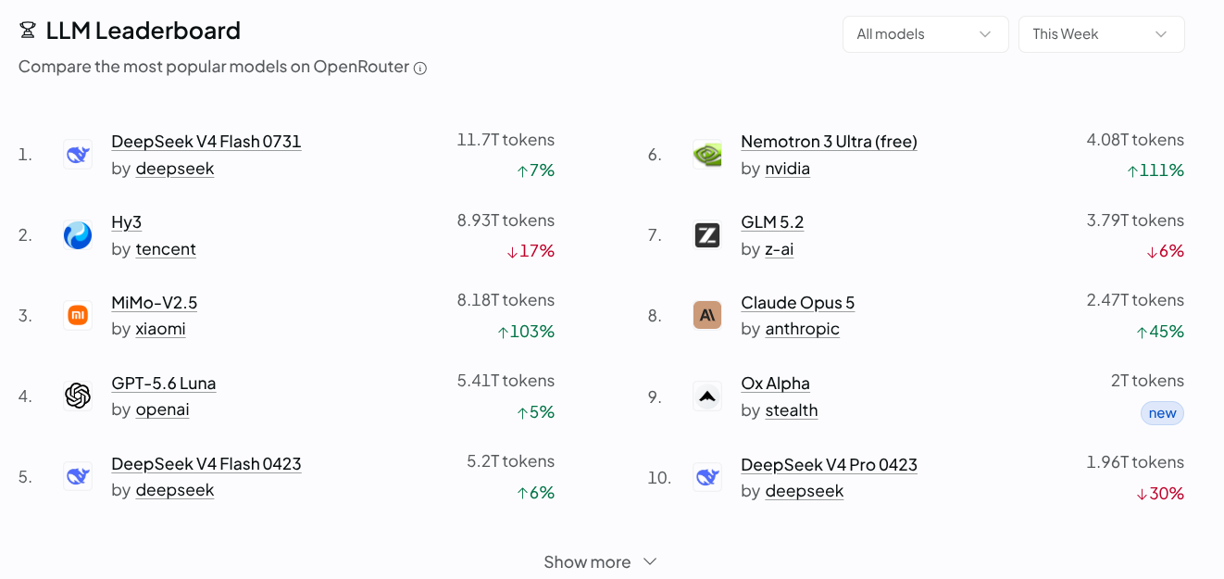Click the DeepSeek whale icon for V4 Flash 0423
The height and width of the screenshot is (579, 1224).
78,476
